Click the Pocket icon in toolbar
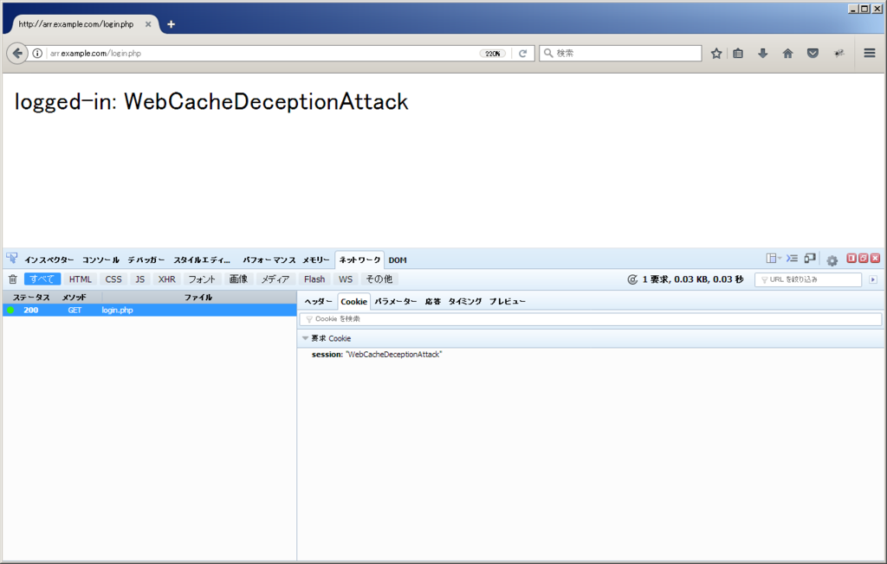Screen dimensions: 887x564 pyautogui.click(x=813, y=54)
